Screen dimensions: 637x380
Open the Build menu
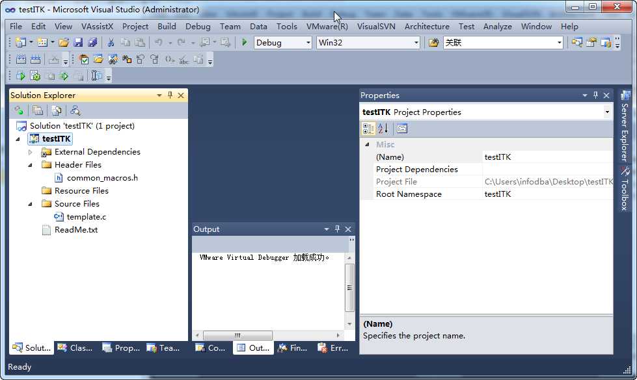(x=167, y=27)
